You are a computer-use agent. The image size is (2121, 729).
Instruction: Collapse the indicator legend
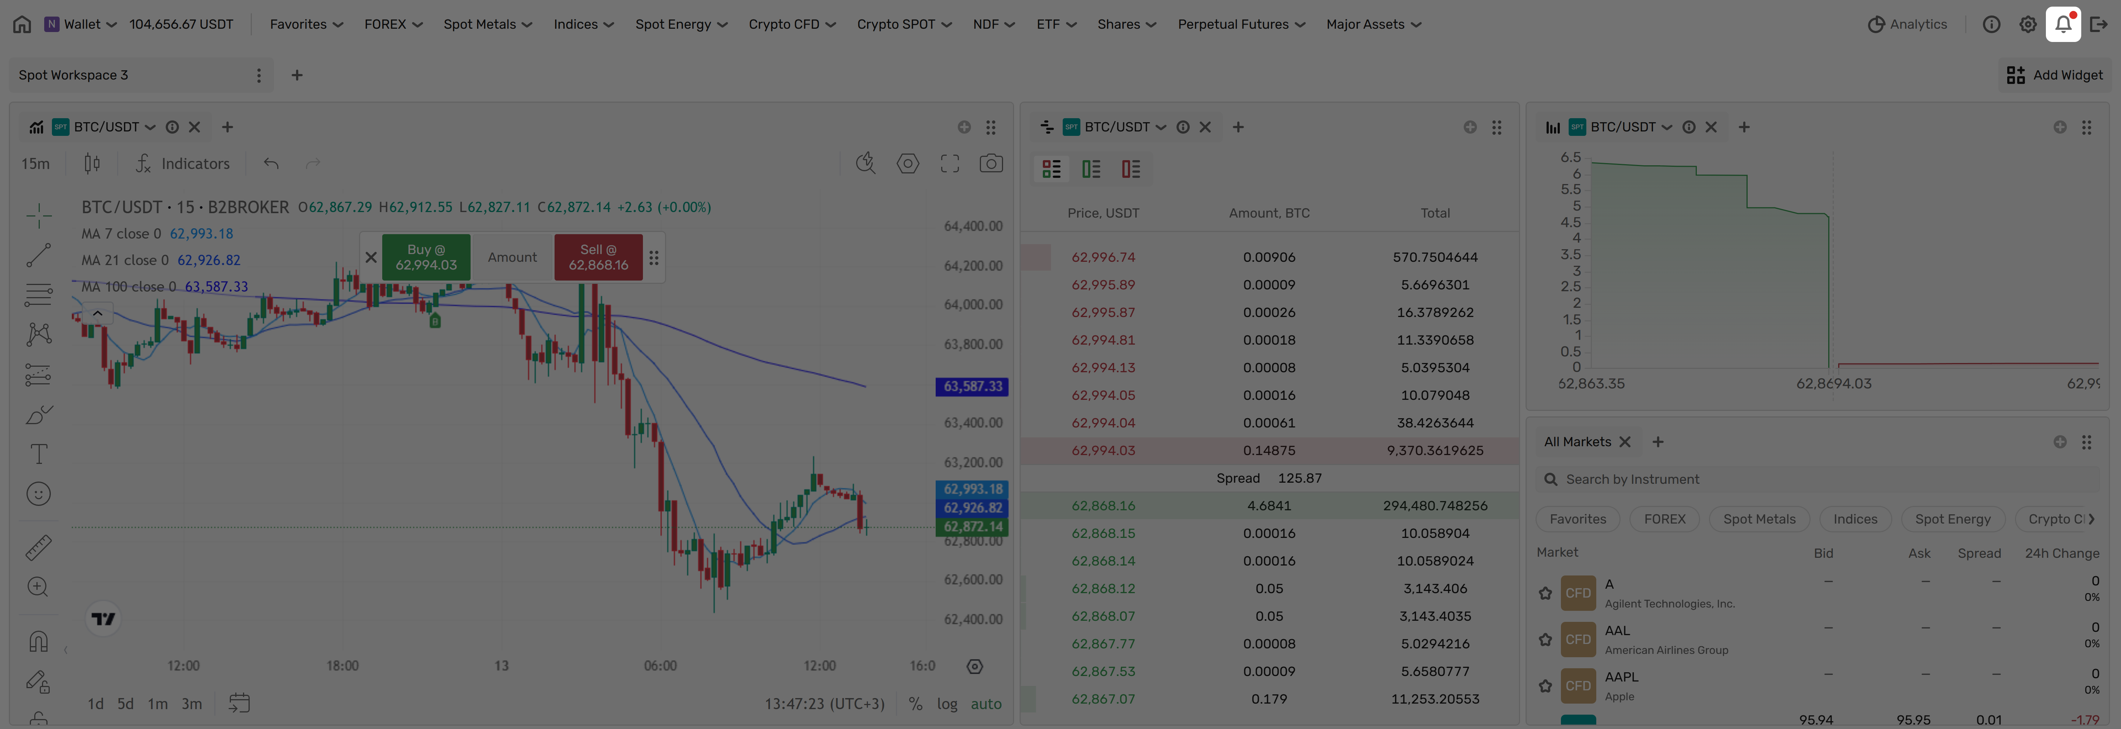[x=97, y=313]
